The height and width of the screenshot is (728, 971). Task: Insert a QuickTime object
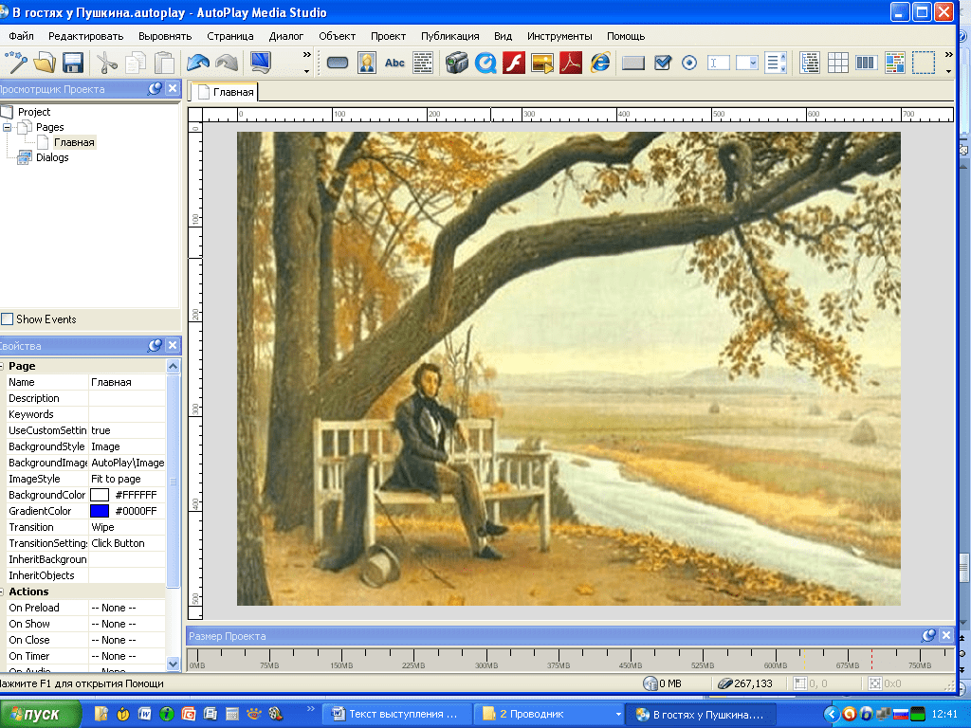tap(485, 63)
